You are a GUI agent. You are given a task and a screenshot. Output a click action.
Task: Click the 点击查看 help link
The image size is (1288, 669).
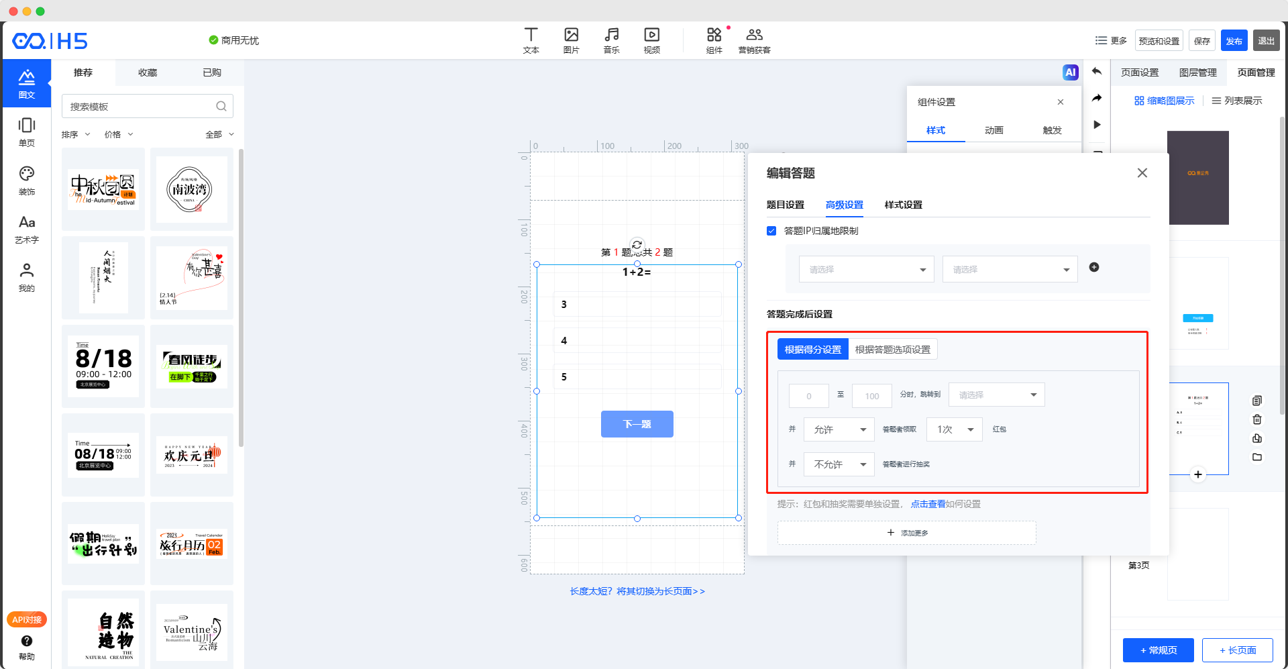(927, 504)
